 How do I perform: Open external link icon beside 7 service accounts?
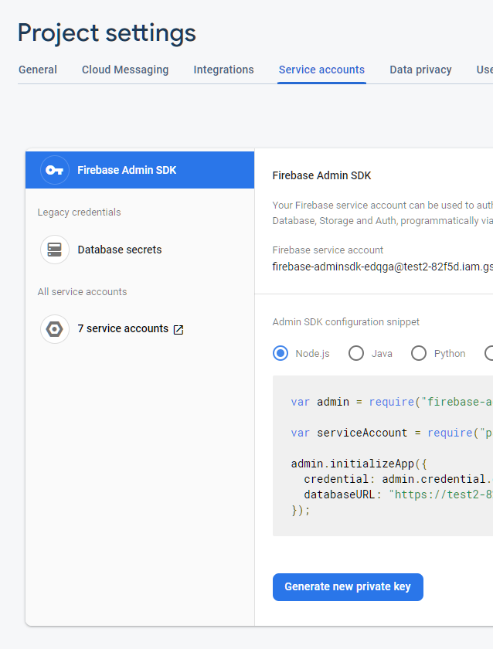(x=178, y=330)
